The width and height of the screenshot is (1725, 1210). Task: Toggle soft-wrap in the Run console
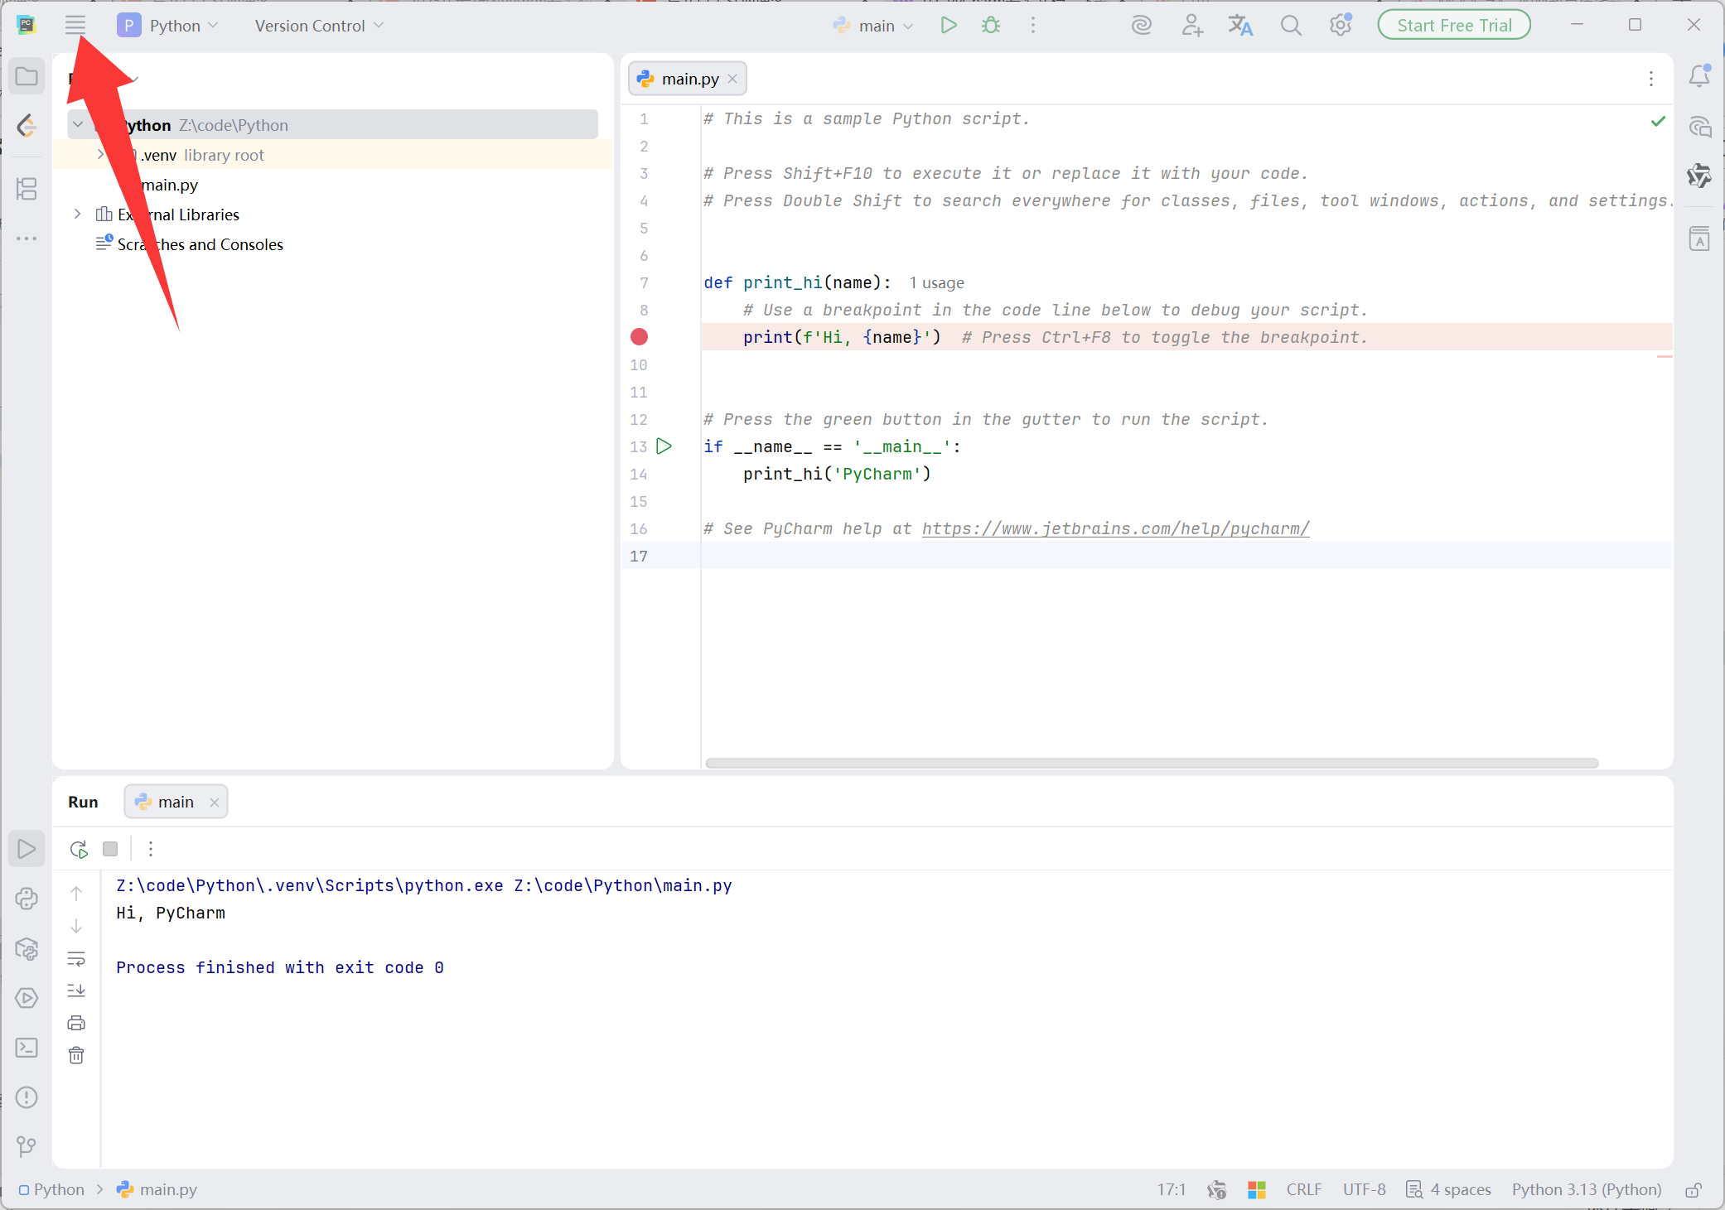76,958
